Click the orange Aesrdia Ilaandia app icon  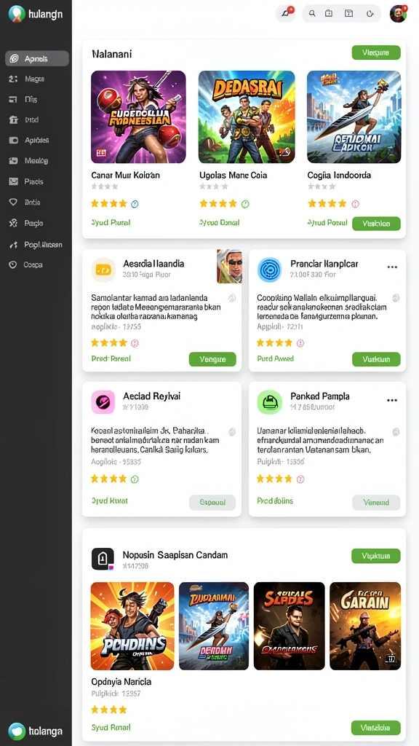(x=103, y=270)
